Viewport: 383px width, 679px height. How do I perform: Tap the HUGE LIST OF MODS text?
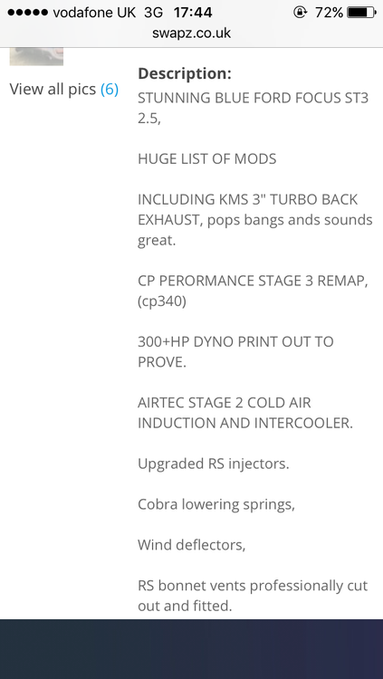[207, 159]
